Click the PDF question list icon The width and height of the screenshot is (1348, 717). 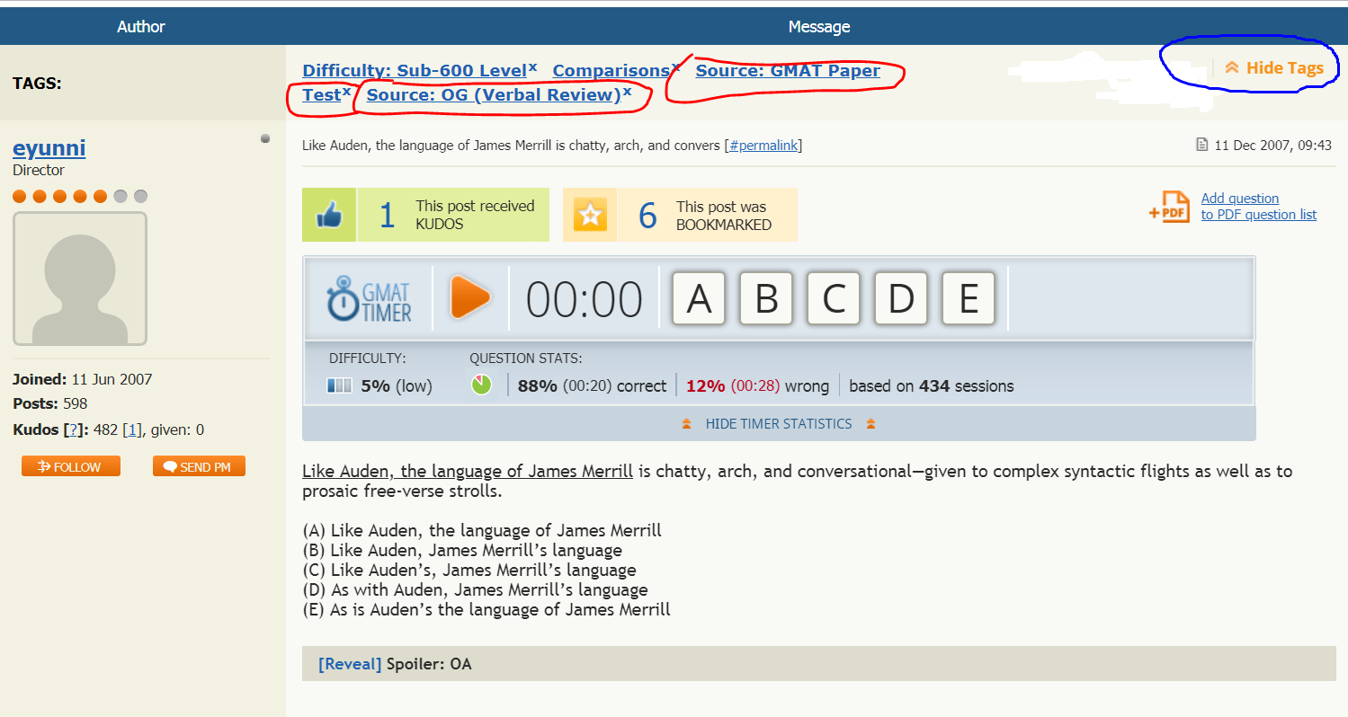[x=1170, y=207]
